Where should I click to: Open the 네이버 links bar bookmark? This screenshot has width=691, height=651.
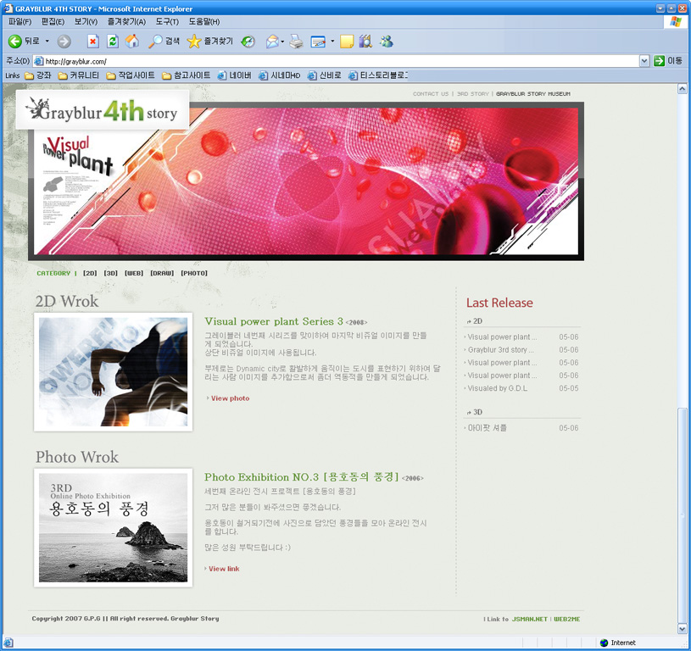point(239,75)
